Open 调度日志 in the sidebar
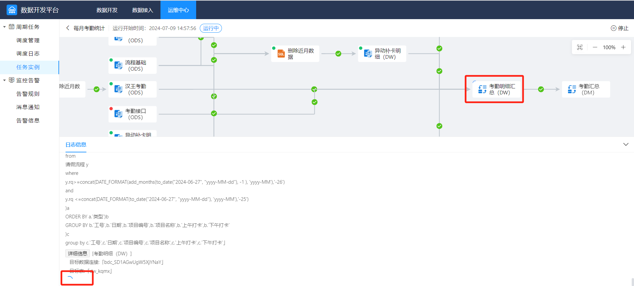Viewport: 634px width, 286px height. click(28, 53)
